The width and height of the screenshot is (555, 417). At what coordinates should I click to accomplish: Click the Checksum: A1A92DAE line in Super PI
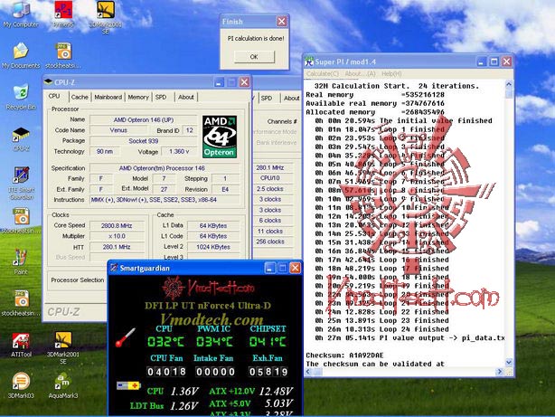(344, 355)
